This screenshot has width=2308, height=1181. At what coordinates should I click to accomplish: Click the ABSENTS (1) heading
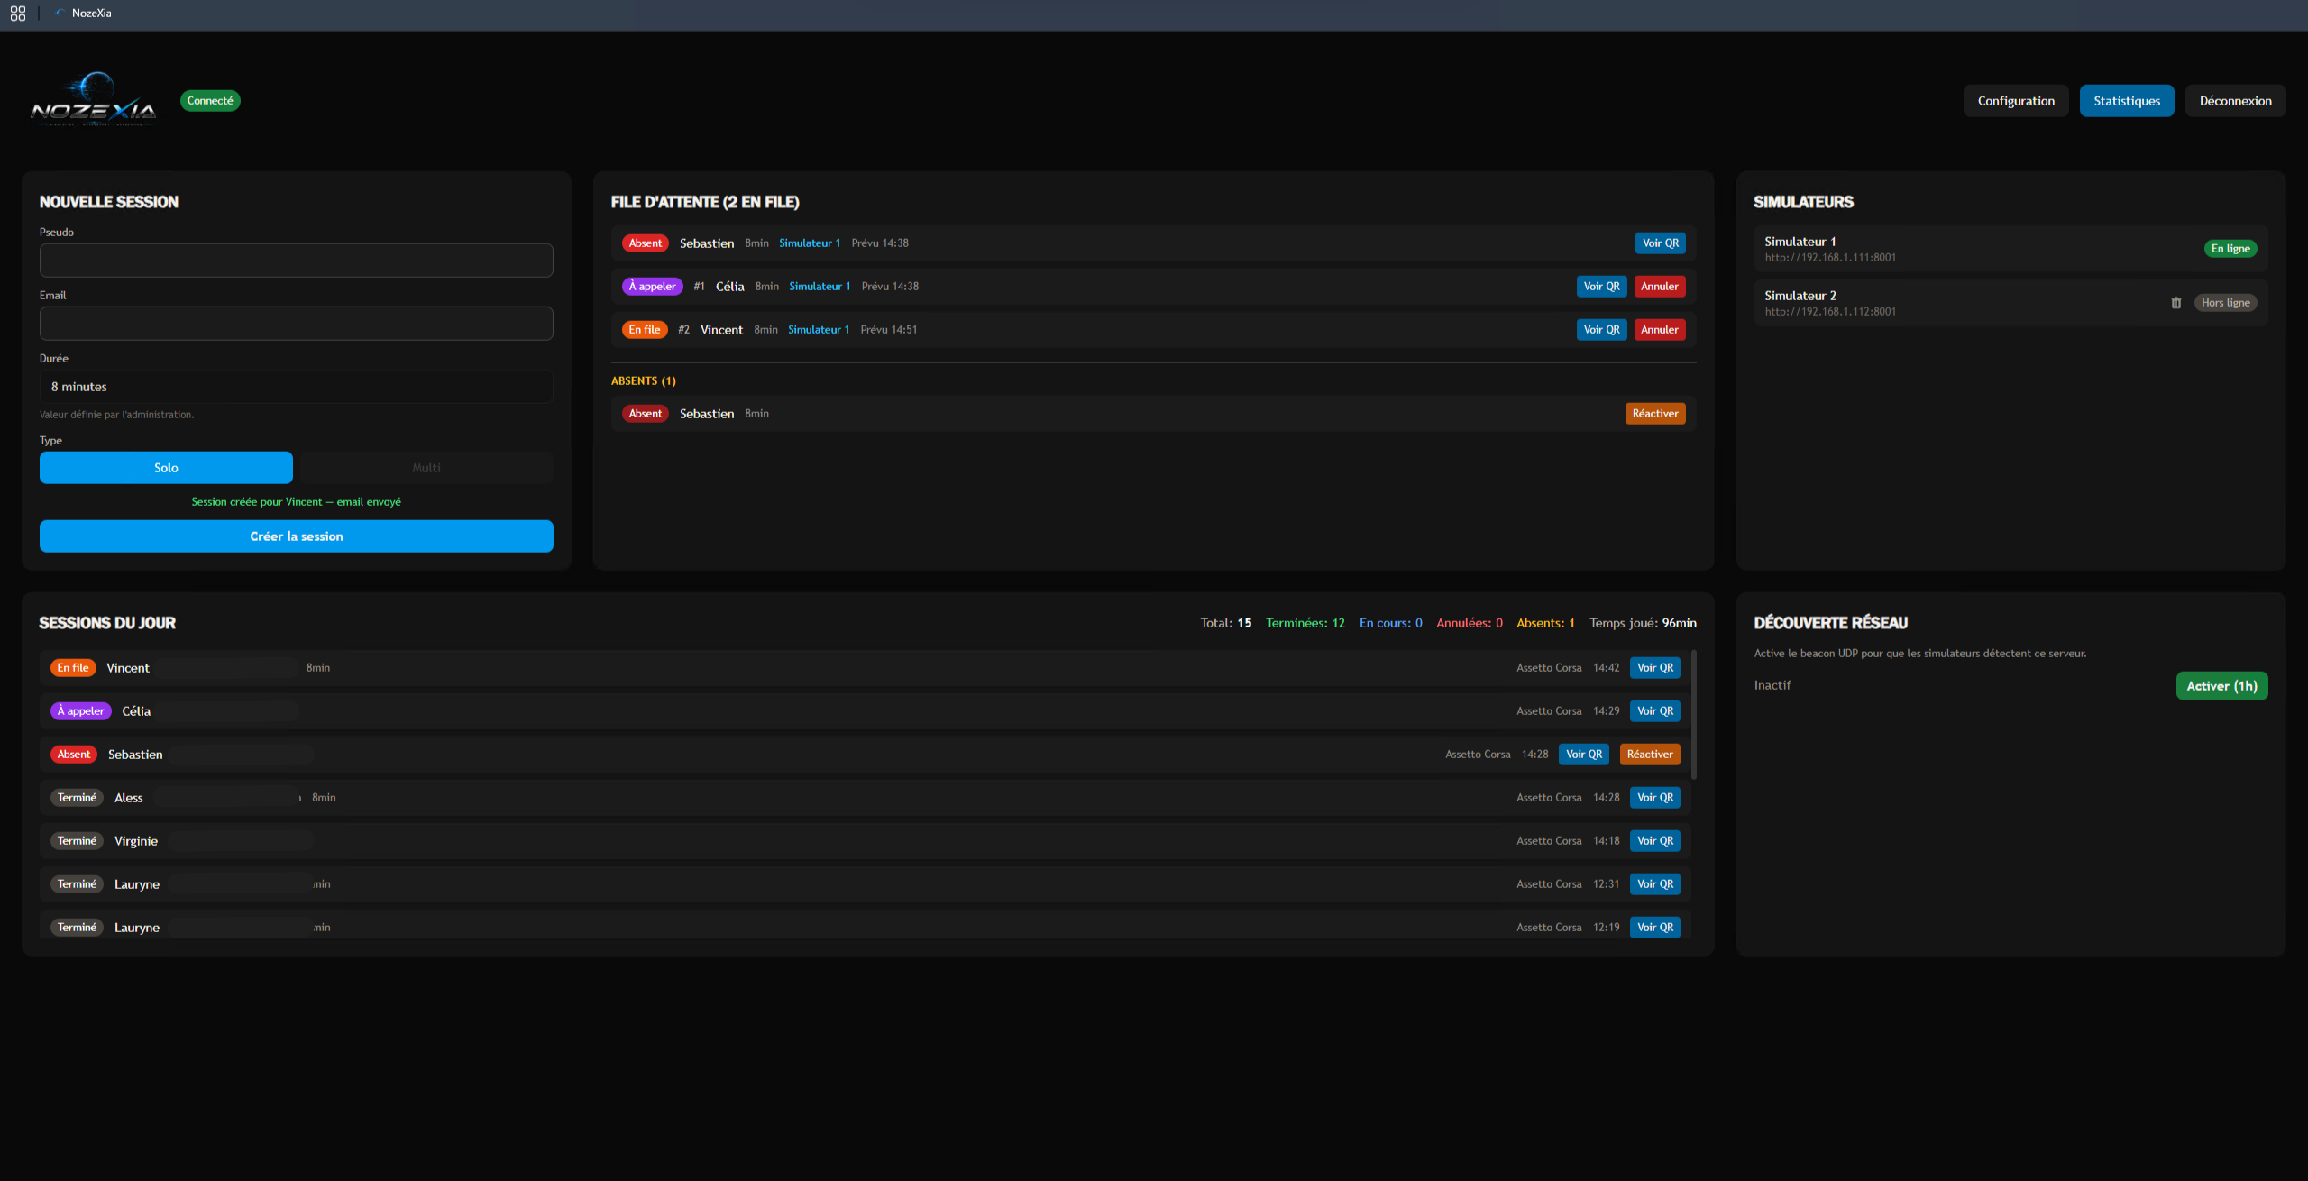tap(644, 381)
